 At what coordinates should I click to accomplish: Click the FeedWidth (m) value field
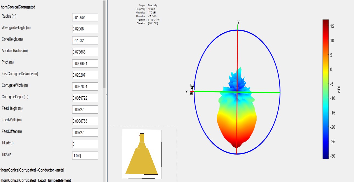coord(85,121)
